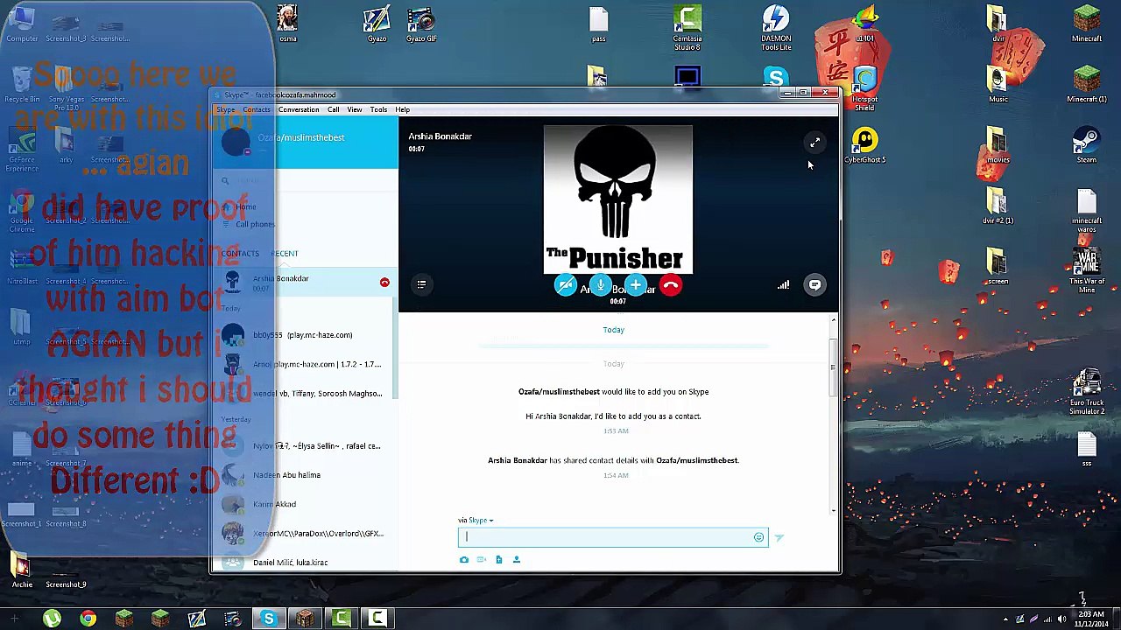Image resolution: width=1121 pixels, height=630 pixels.
Task: Open the Hotspot Shield desktop icon
Action: point(865,89)
